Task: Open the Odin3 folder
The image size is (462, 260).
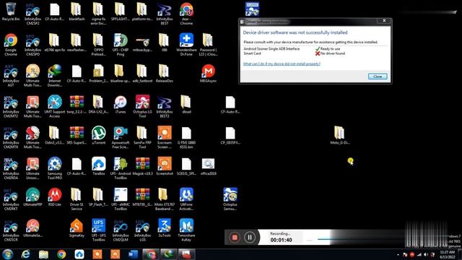Action: pyautogui.click(x=55, y=136)
